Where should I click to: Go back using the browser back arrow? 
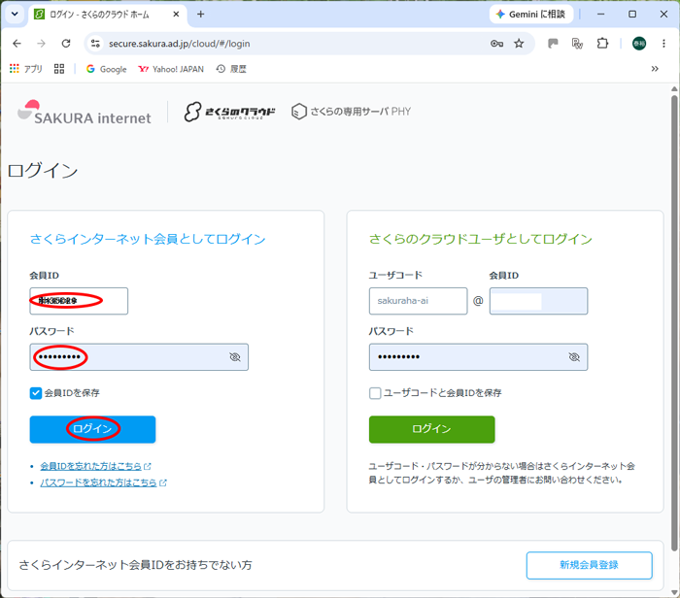[17, 44]
